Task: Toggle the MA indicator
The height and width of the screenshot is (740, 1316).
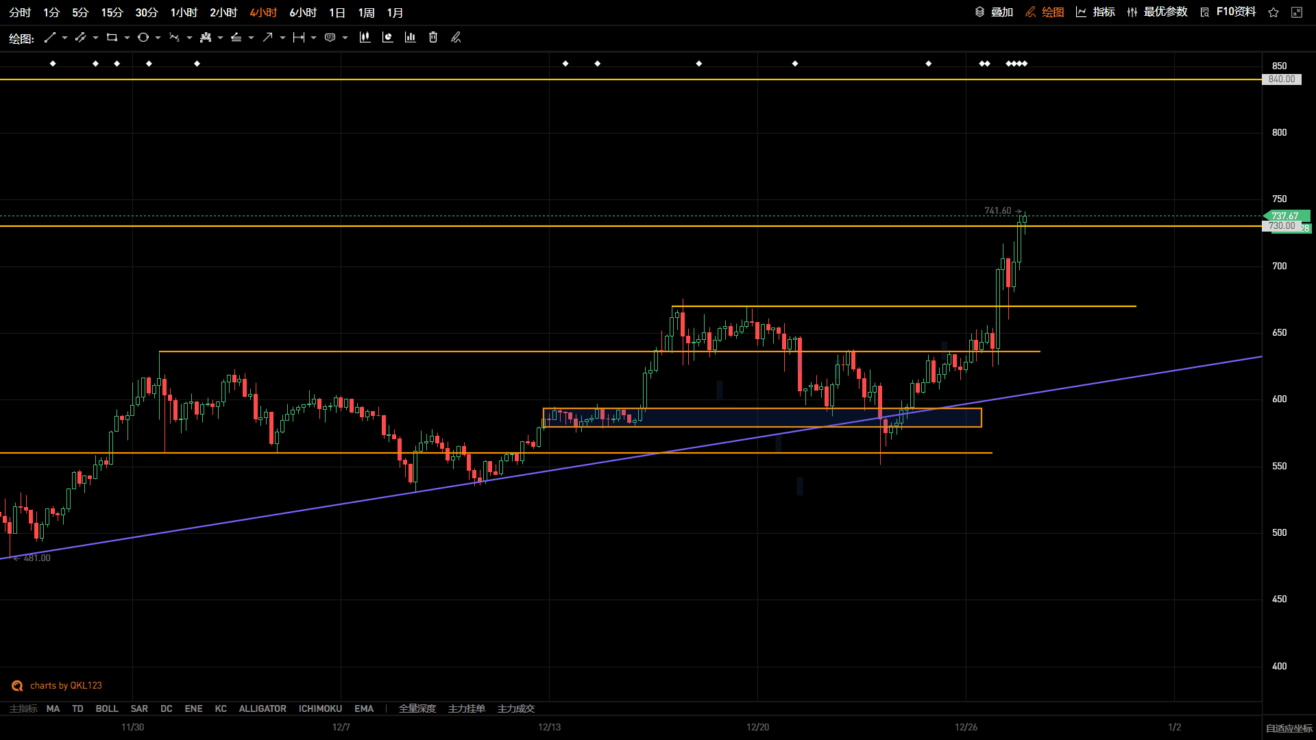Action: [x=53, y=708]
